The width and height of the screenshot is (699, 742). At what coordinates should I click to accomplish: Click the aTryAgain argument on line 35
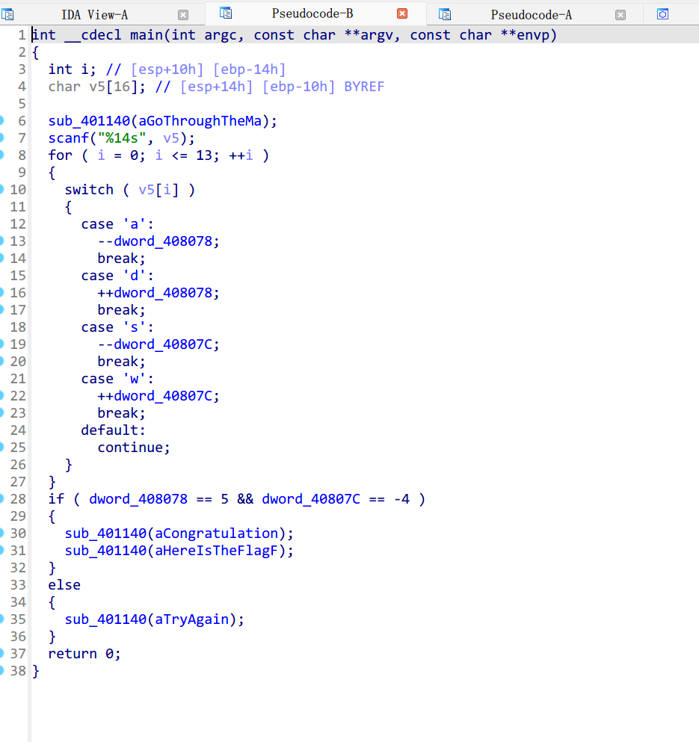[192, 619]
